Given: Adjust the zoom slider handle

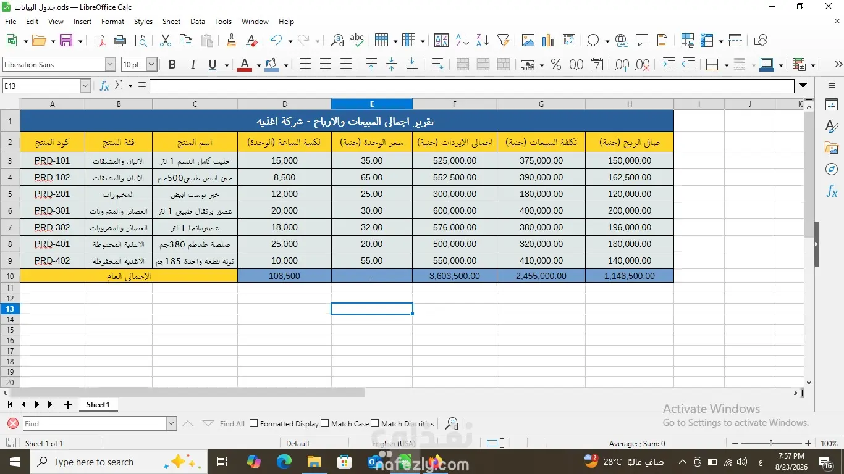Looking at the screenshot, I should coord(770,443).
